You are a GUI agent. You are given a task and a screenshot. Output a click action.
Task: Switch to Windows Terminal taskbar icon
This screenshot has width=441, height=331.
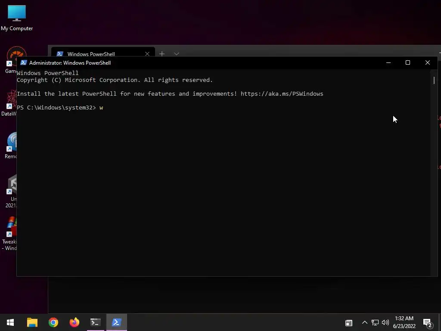pyautogui.click(x=95, y=322)
